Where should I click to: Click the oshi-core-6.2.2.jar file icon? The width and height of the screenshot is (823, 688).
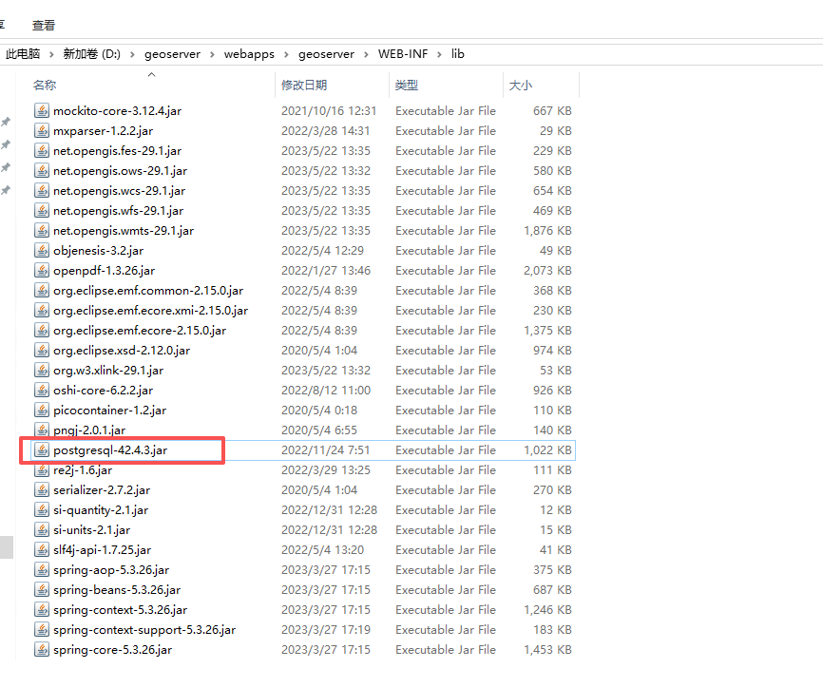coord(42,390)
